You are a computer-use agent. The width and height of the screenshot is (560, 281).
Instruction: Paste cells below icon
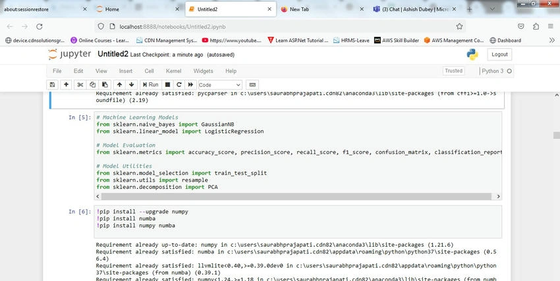[105, 84]
